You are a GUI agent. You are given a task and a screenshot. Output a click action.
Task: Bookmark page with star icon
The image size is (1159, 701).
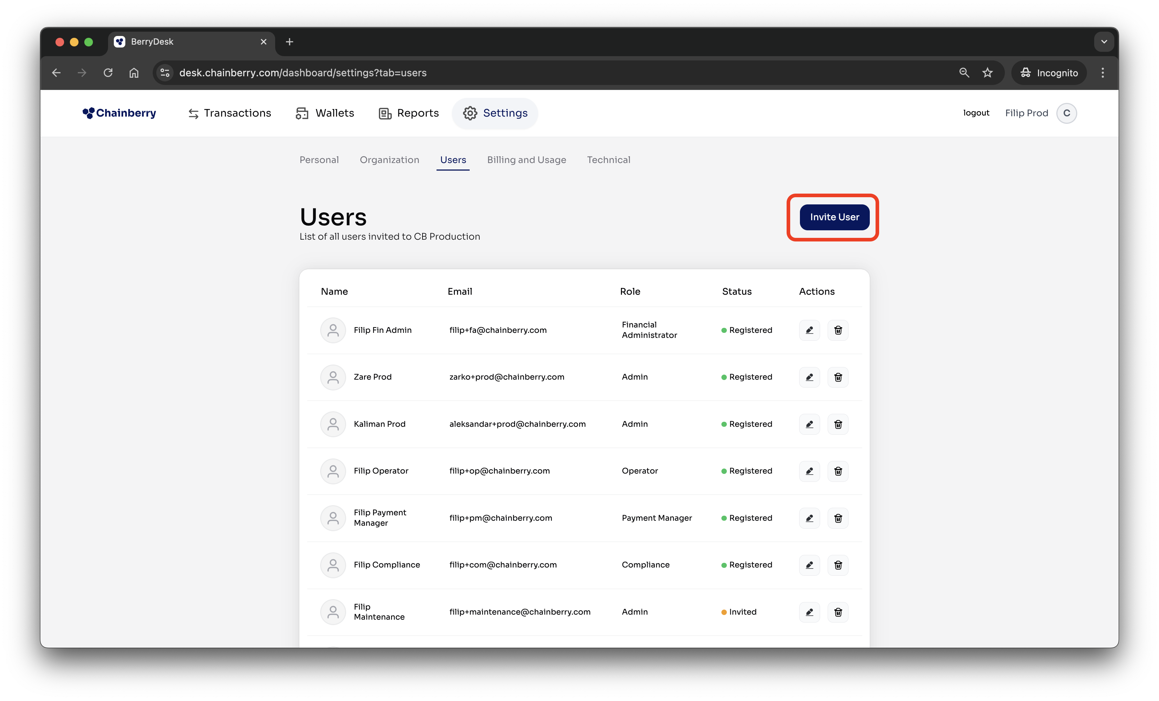pyautogui.click(x=987, y=73)
